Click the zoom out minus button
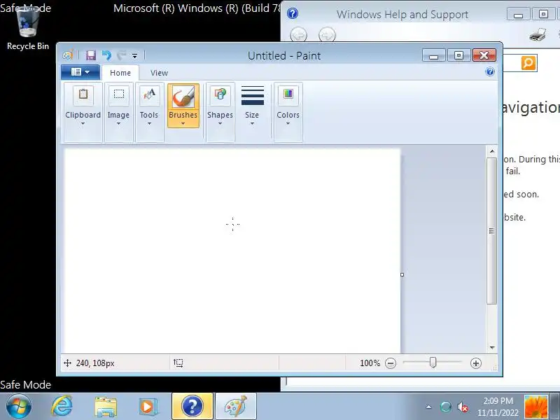 point(391,363)
